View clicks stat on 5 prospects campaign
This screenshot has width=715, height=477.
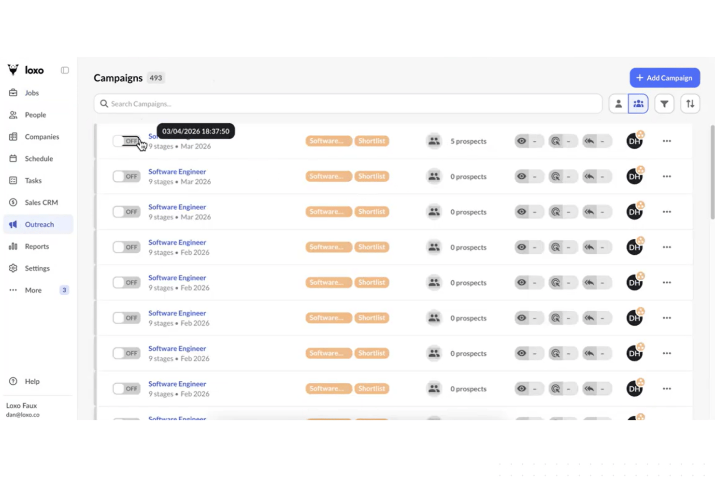tap(563, 141)
